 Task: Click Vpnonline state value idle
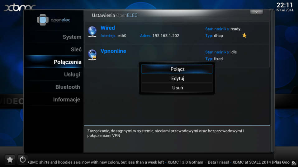234,52
